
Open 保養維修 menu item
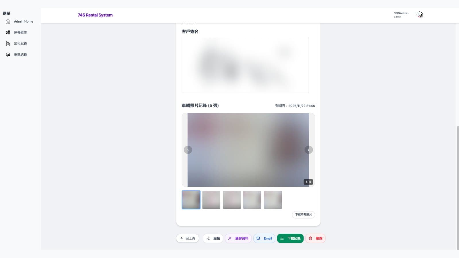20,32
